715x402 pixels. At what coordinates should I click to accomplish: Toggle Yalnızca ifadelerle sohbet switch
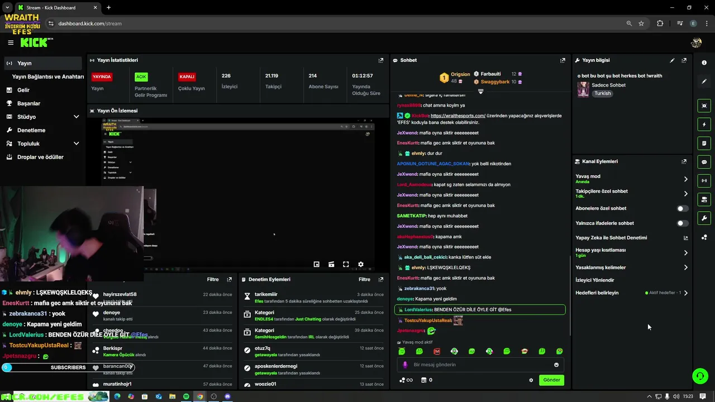tap(683, 223)
